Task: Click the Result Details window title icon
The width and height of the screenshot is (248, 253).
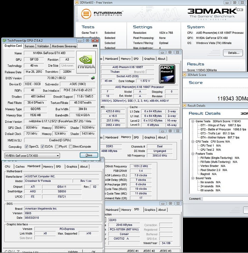Action: pyautogui.click(x=185, y=106)
